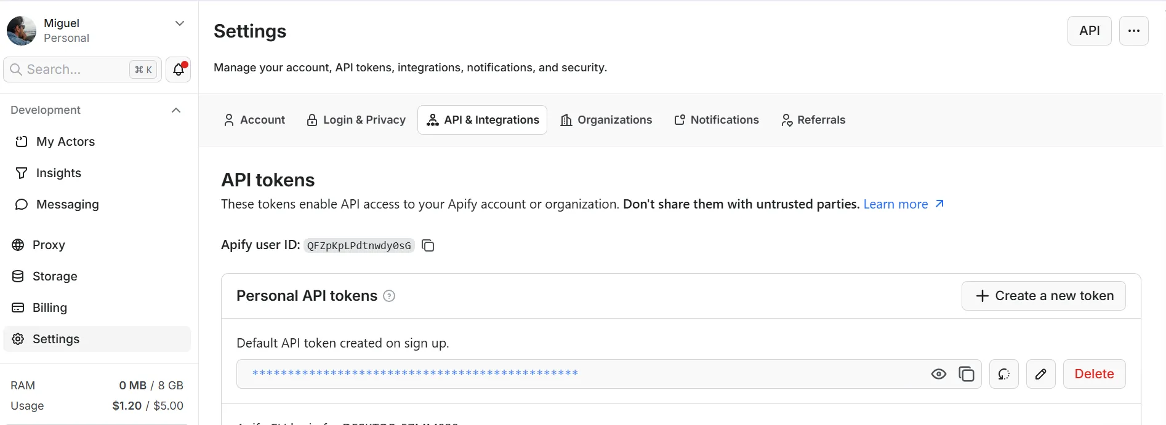Switch to the Account tab

(x=254, y=120)
